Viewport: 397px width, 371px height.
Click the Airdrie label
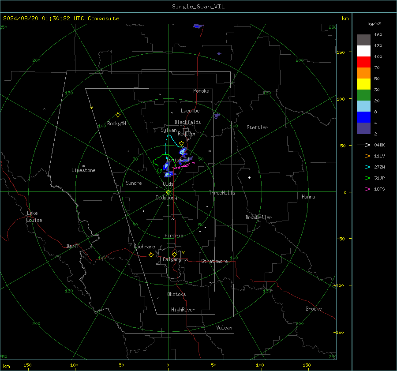point(174,236)
